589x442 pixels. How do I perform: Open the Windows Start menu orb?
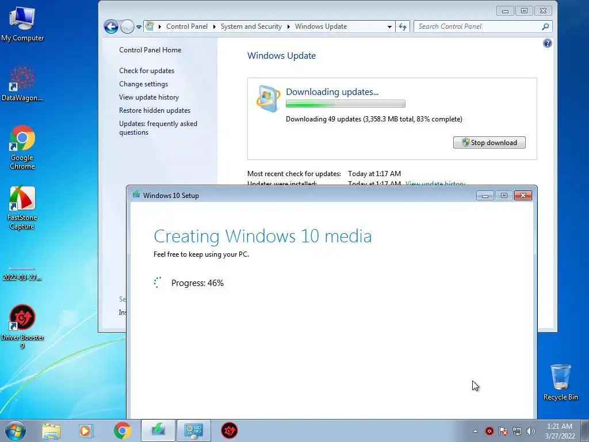click(x=16, y=430)
